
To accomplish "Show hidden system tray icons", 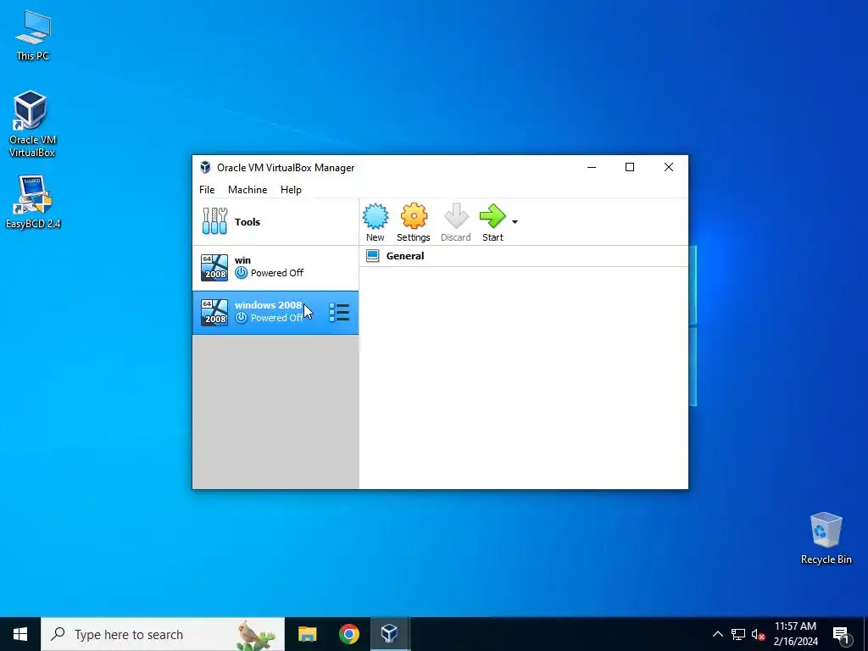I will click(717, 634).
